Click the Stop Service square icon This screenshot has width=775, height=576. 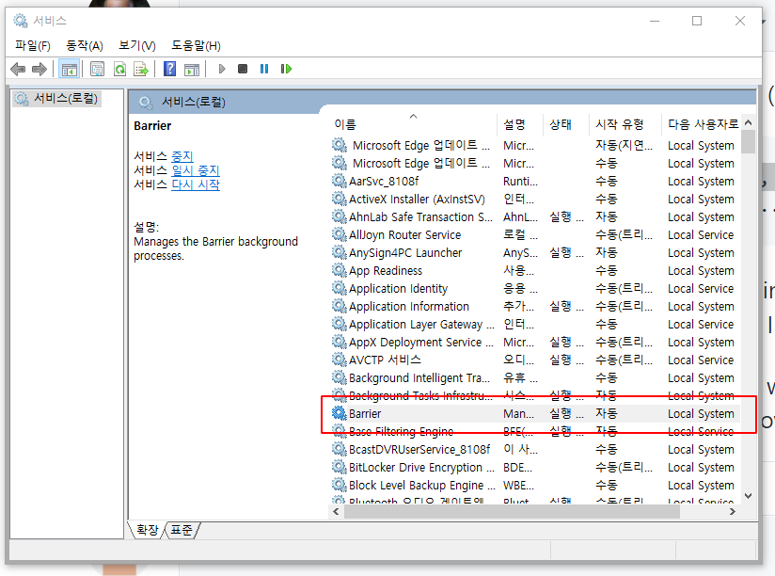(243, 69)
